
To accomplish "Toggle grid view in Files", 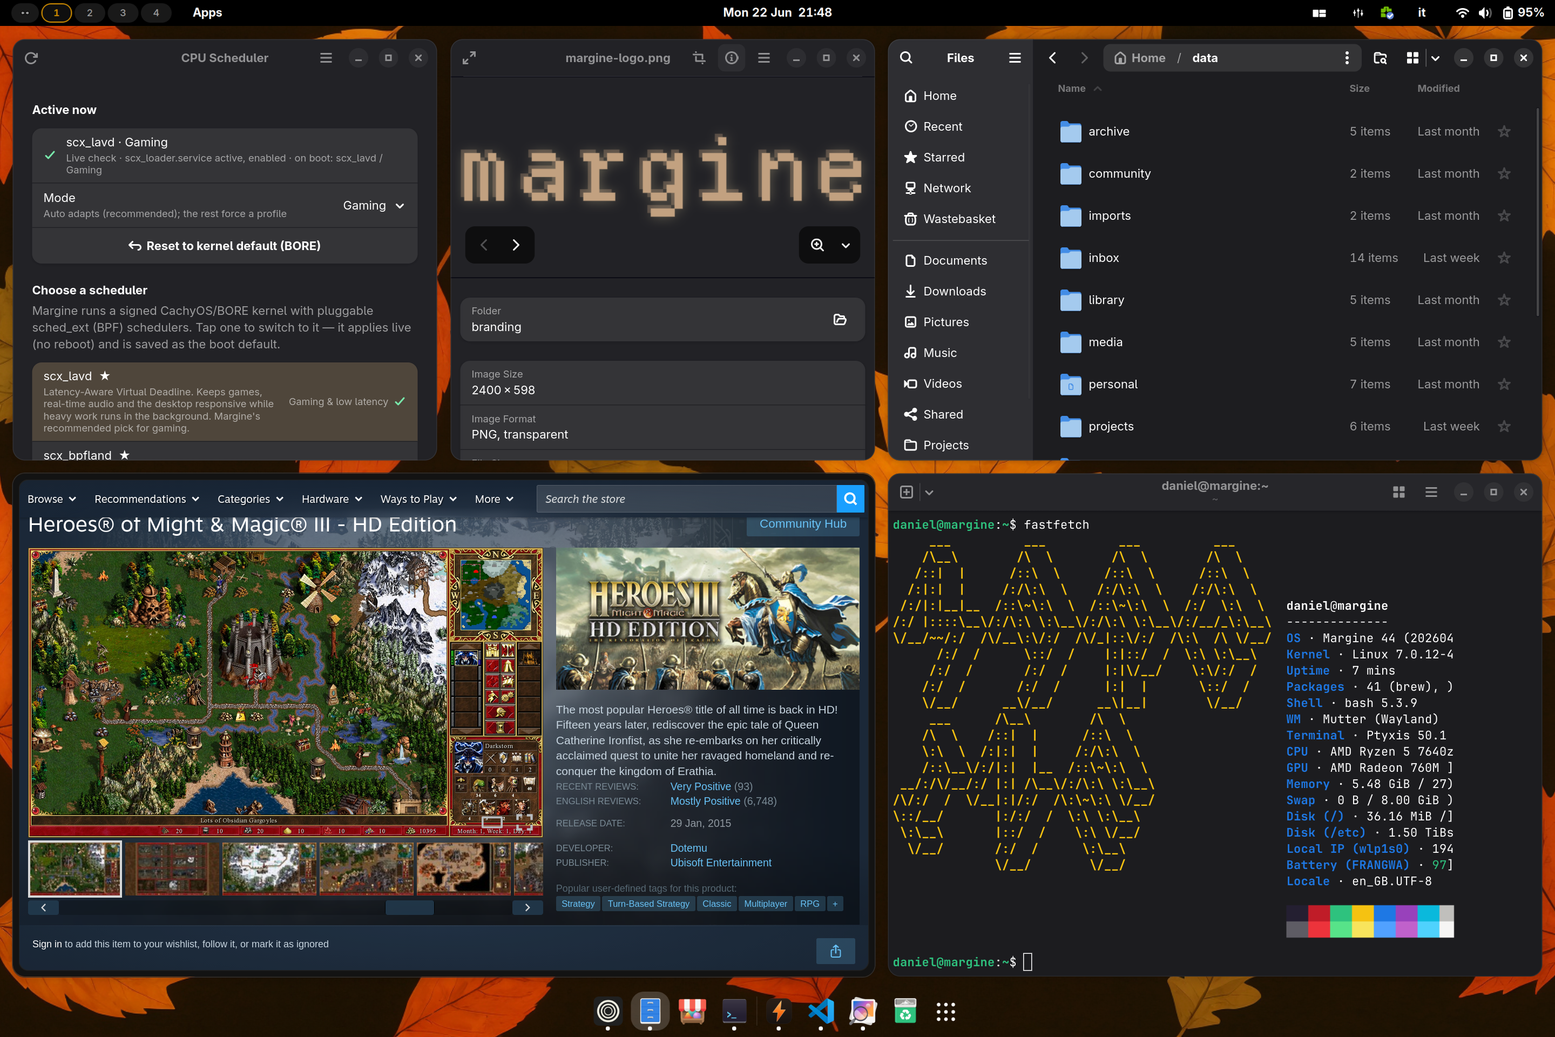I will 1412,58.
